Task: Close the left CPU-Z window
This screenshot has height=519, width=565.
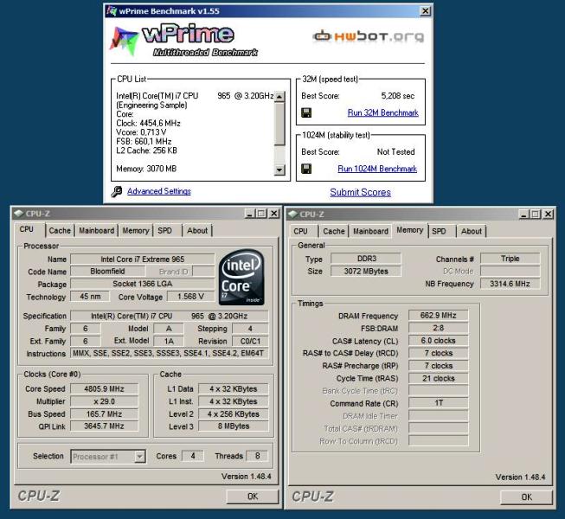Action: pyautogui.click(x=274, y=214)
